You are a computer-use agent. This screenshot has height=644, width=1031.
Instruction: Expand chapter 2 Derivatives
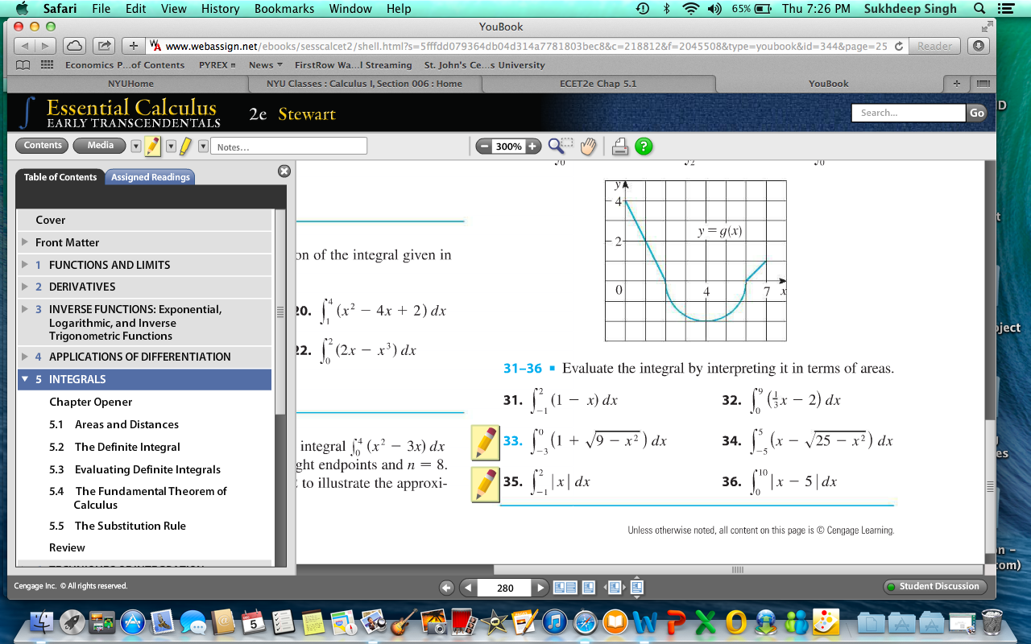25,287
